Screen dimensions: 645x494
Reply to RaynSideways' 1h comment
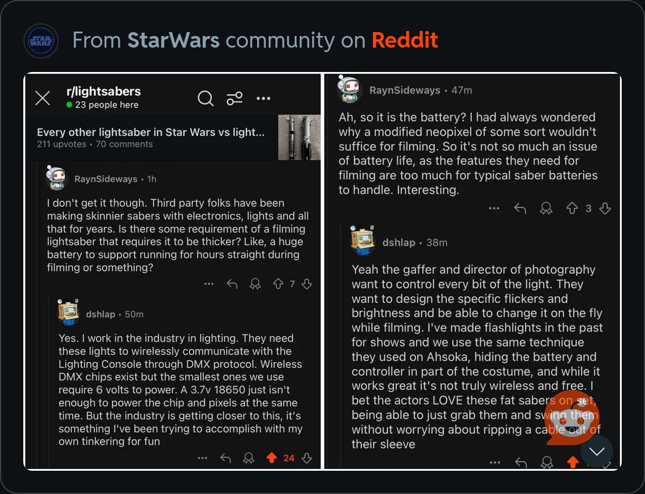(x=232, y=284)
